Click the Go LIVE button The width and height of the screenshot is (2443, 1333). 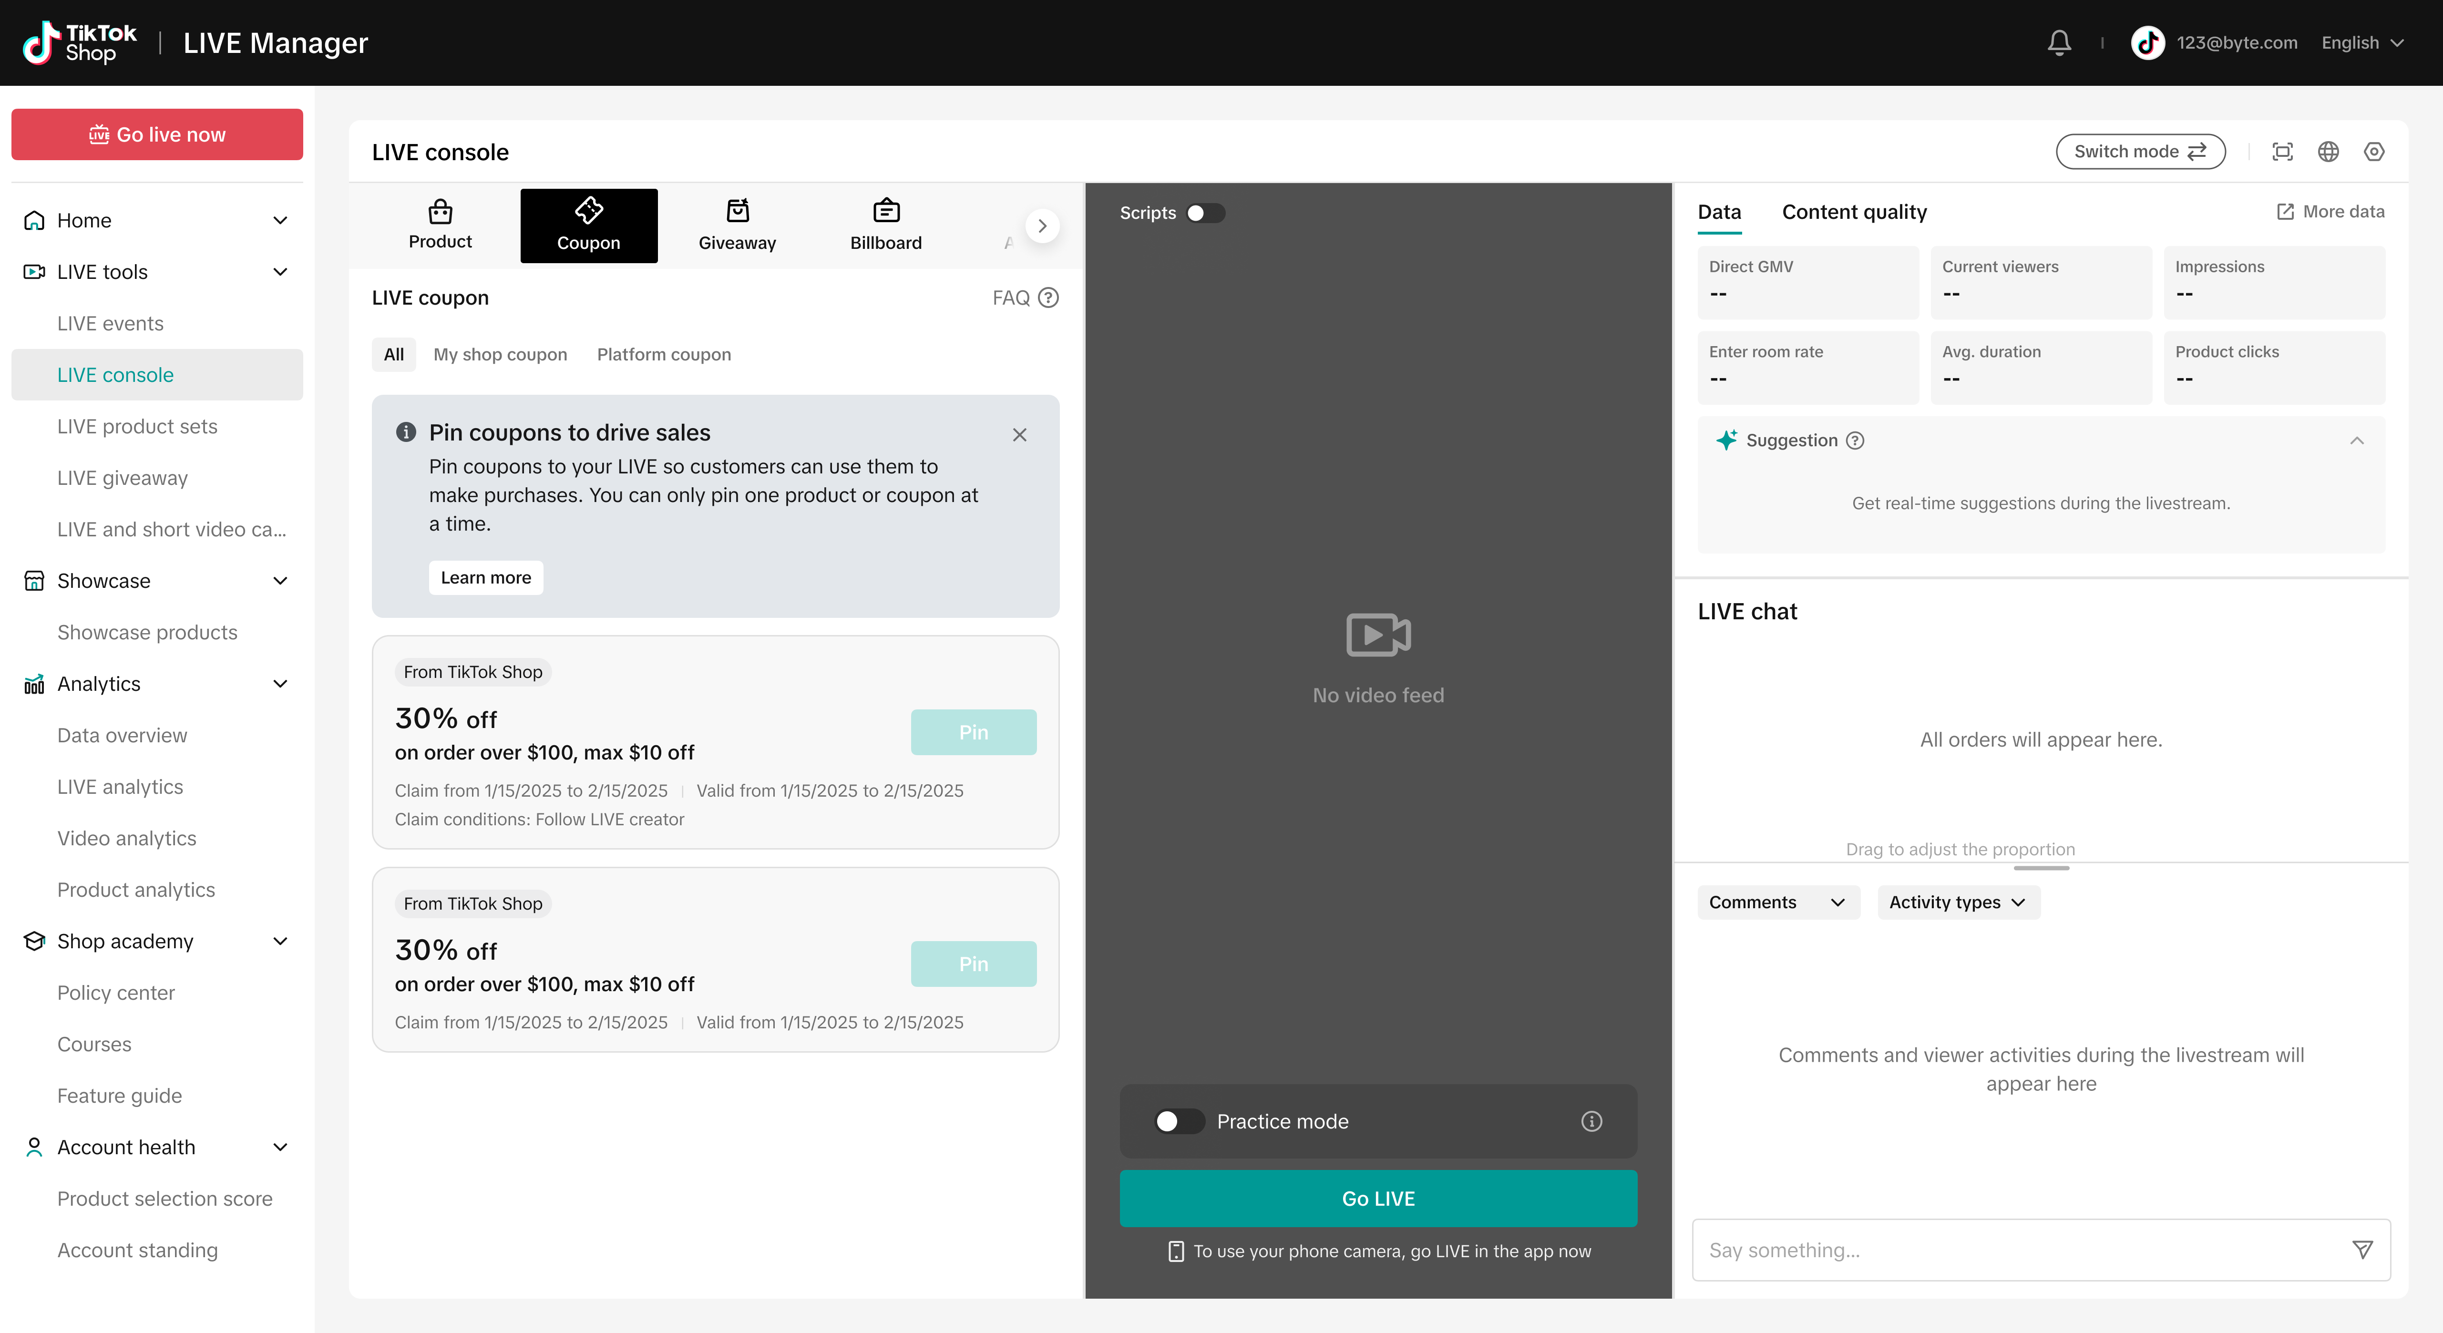point(1377,1199)
